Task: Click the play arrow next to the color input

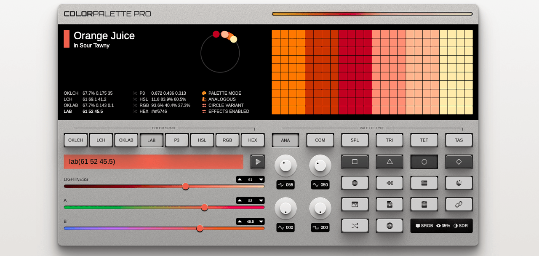Action: tap(258, 162)
